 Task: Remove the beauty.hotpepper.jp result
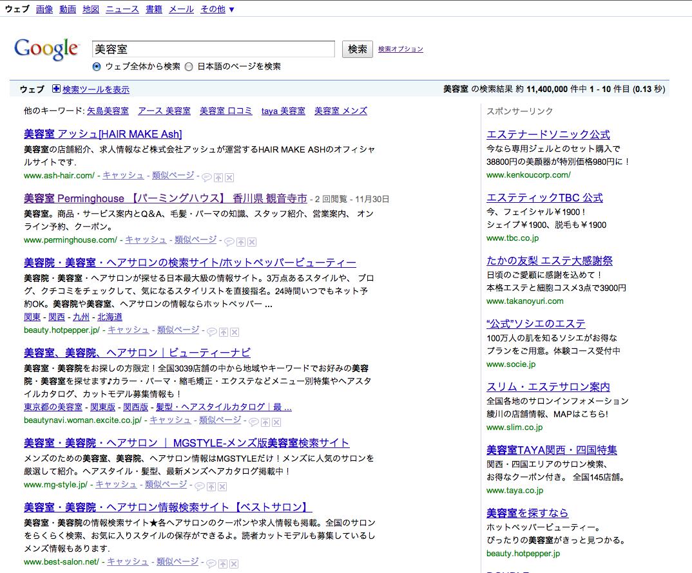tap(235, 332)
